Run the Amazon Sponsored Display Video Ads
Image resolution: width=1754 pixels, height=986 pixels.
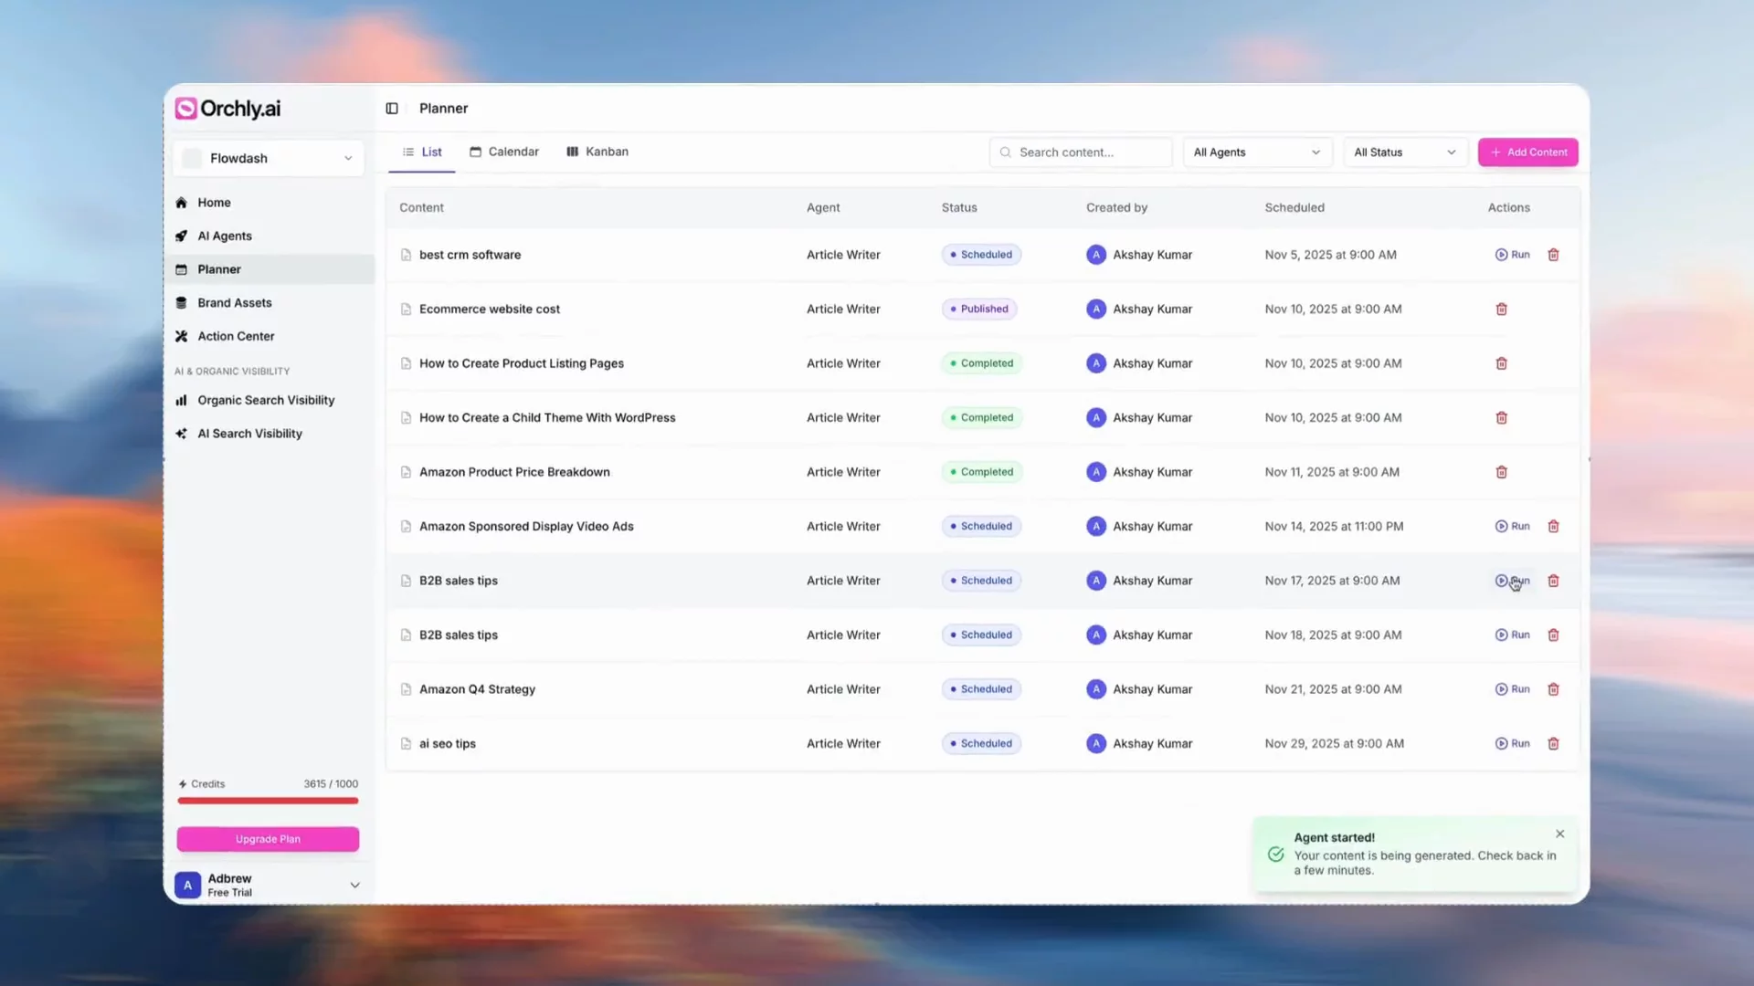[1512, 527]
